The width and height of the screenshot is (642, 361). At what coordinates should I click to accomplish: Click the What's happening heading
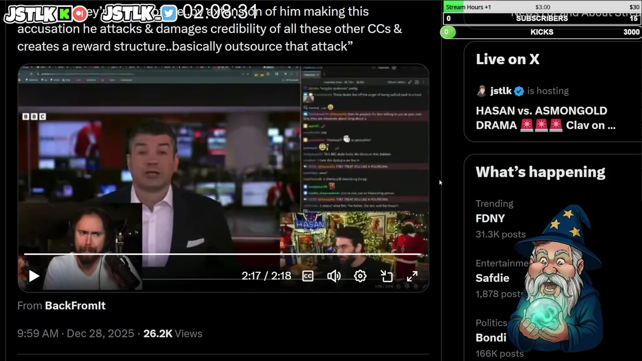pyautogui.click(x=540, y=172)
